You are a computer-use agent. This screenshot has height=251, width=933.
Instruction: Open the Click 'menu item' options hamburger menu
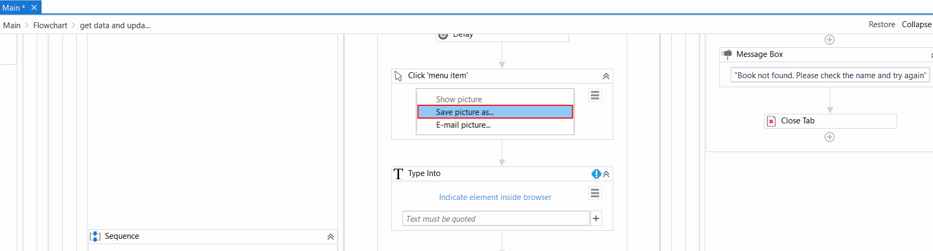595,95
